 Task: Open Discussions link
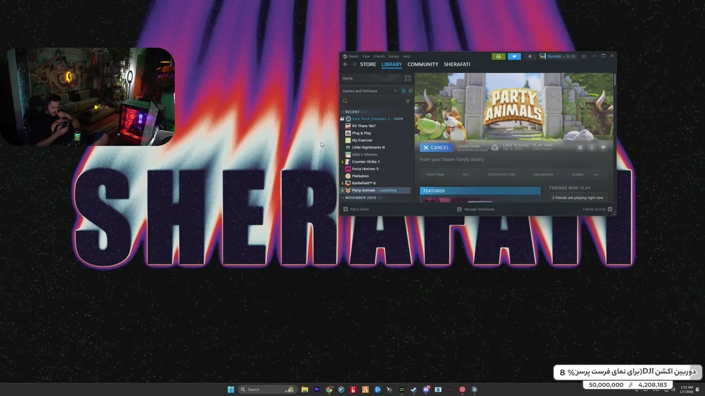[543, 174]
